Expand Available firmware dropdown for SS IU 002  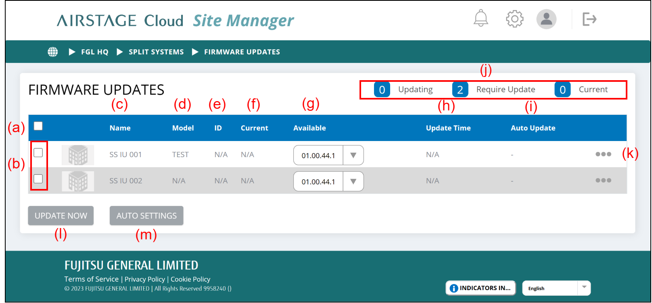[x=353, y=182]
